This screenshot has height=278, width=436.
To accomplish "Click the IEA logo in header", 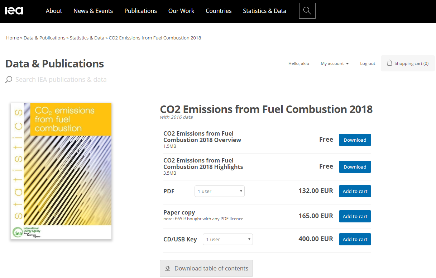I will [x=14, y=11].
